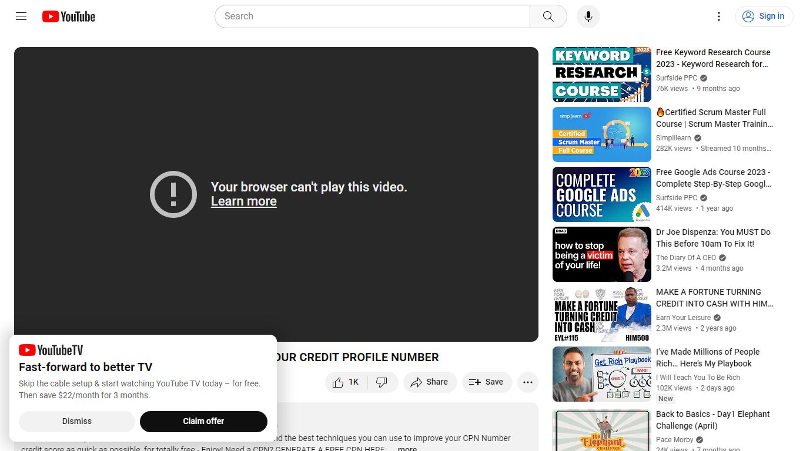Open the Learn more link in player
803x451 pixels.
pyautogui.click(x=244, y=201)
